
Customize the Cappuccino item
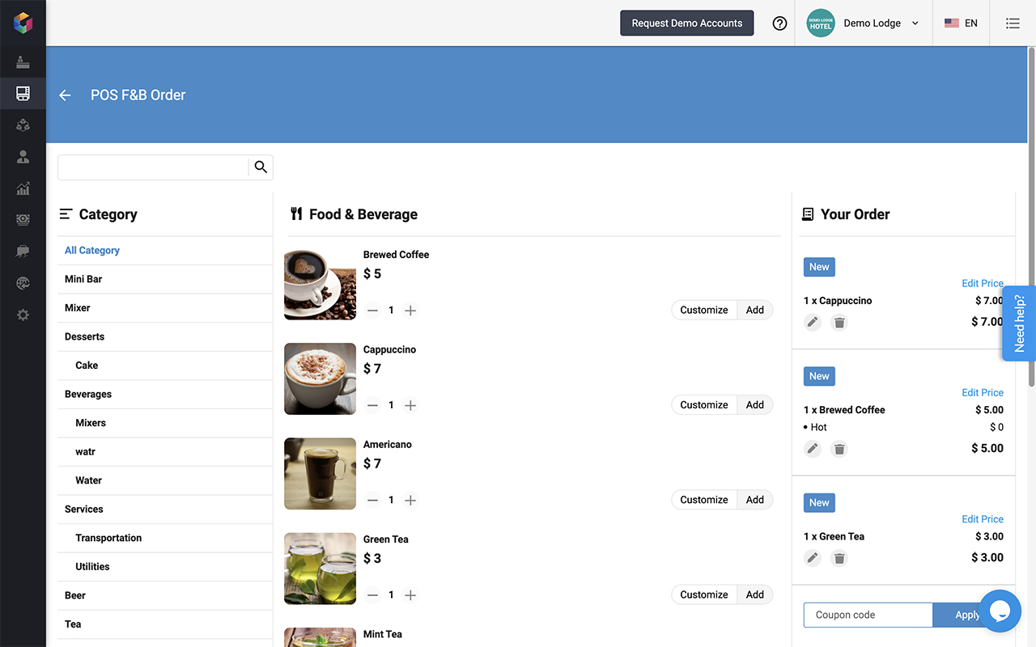coord(704,404)
